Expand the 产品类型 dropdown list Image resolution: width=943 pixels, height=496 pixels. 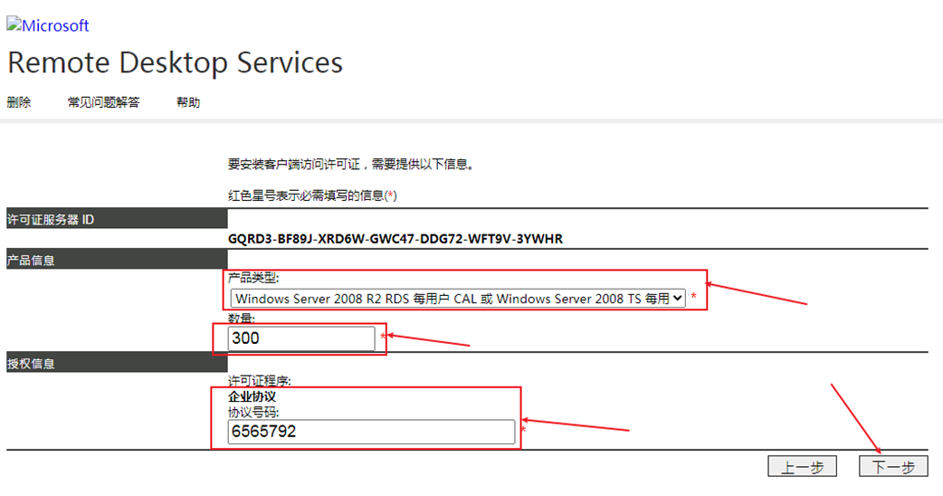coord(458,298)
